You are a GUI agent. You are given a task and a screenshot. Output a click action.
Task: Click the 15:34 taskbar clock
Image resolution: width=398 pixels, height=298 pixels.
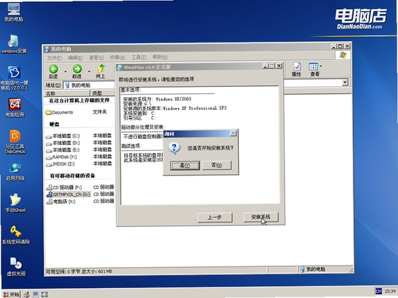[x=390, y=291]
